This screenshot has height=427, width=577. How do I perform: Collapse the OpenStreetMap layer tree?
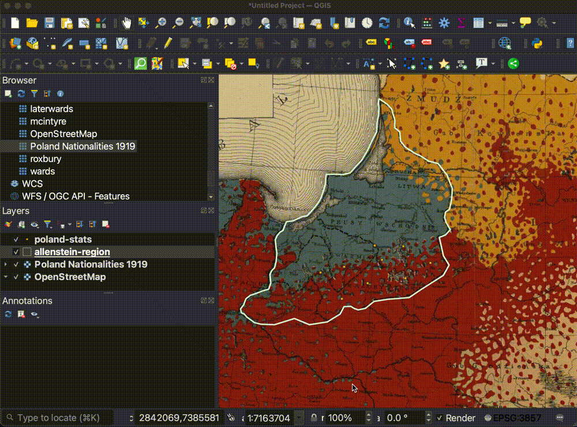[x=6, y=277]
